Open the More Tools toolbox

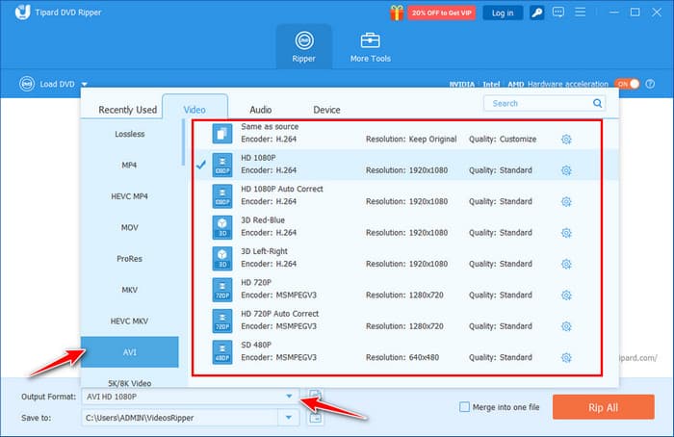[370, 45]
